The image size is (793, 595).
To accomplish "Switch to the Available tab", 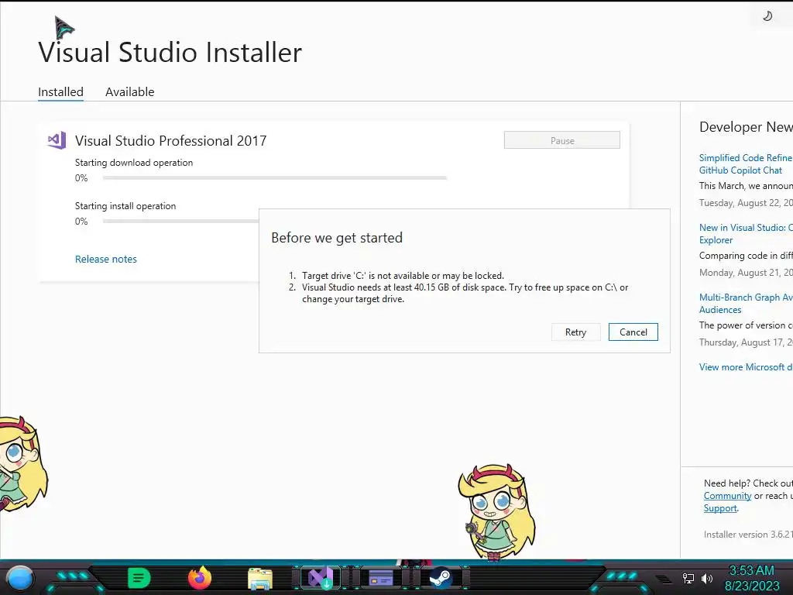I will point(129,92).
